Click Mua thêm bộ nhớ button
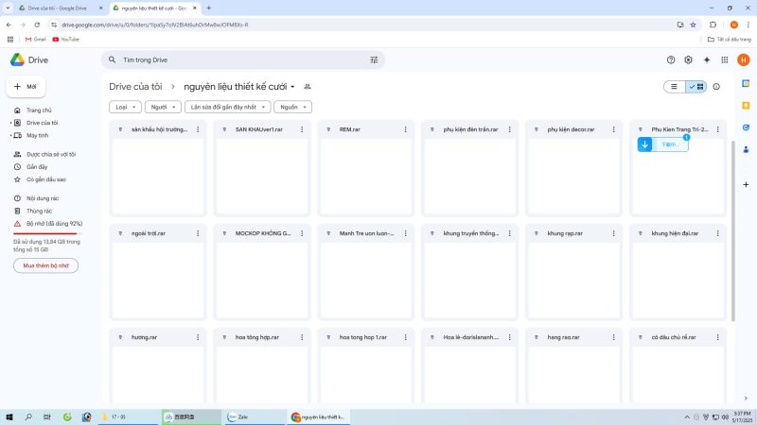 click(45, 265)
